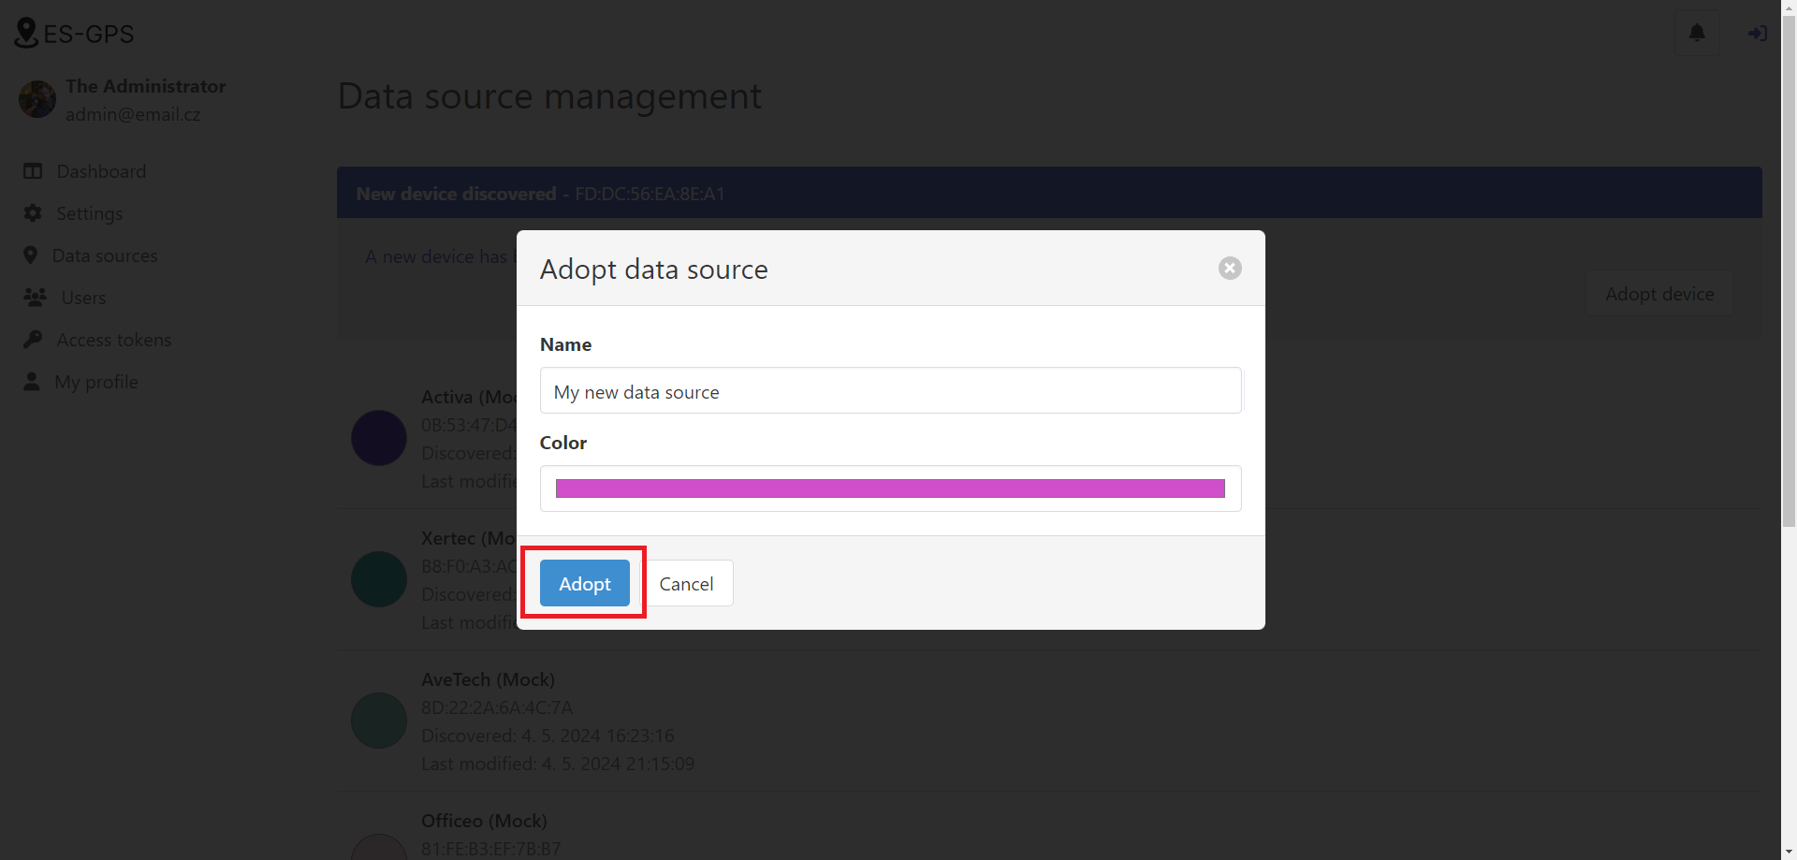Click the ES-GPS logo pin icon
Viewport: 1797px width, 860px height.
click(26, 33)
